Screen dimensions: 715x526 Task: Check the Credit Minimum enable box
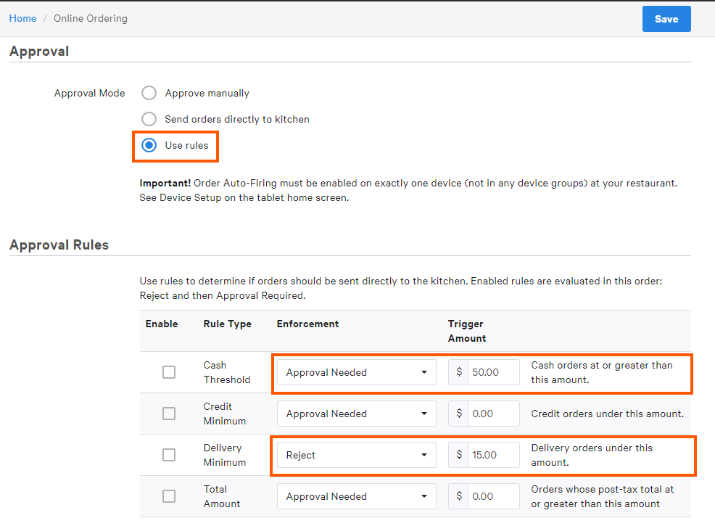click(x=169, y=414)
